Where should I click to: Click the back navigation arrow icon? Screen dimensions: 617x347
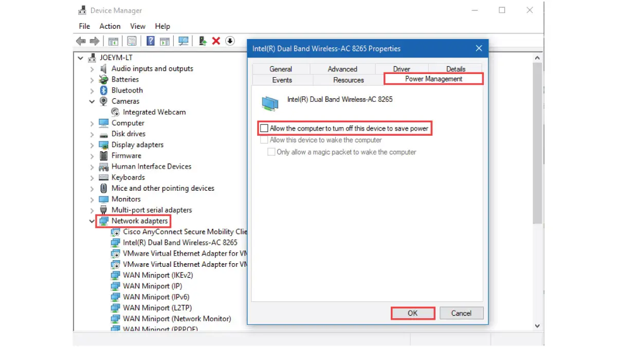click(81, 41)
